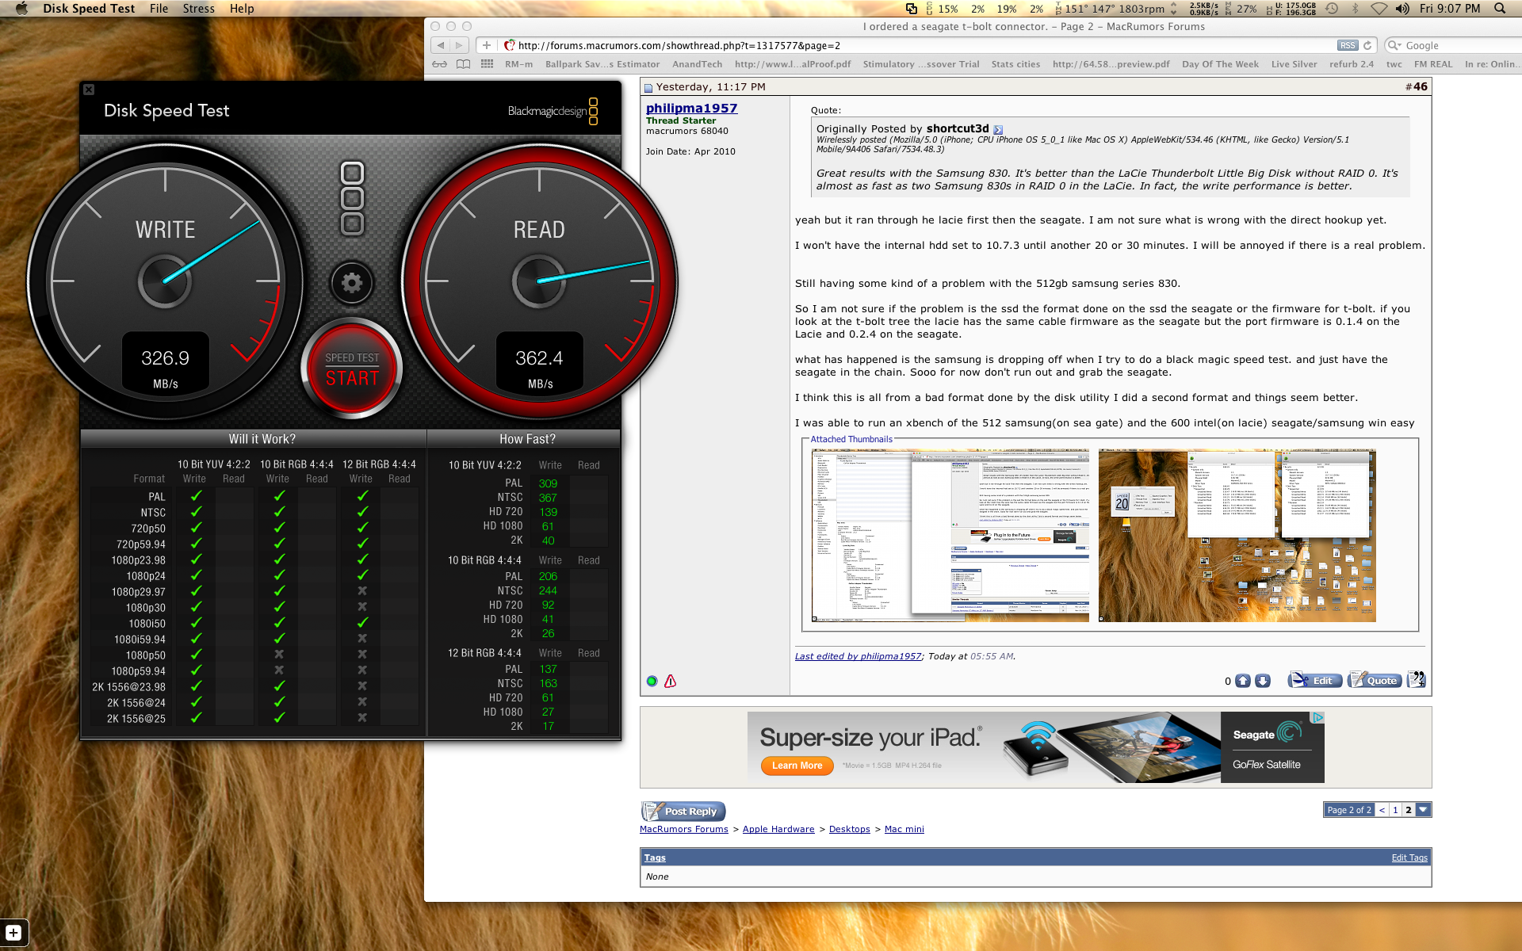Open the page navigation dropdown arrow

tap(1424, 810)
